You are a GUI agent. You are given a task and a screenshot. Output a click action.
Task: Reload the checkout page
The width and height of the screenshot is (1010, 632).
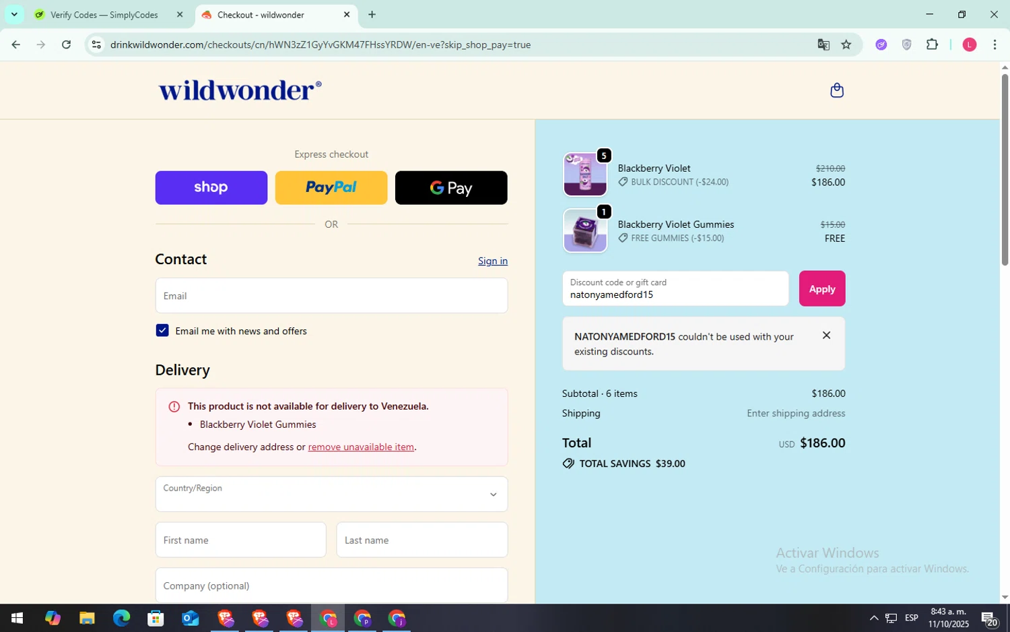[66, 44]
